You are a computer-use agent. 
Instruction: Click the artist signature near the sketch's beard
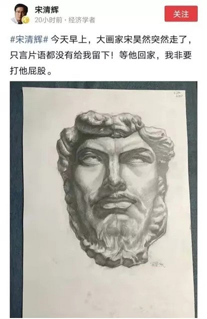pos(157,264)
